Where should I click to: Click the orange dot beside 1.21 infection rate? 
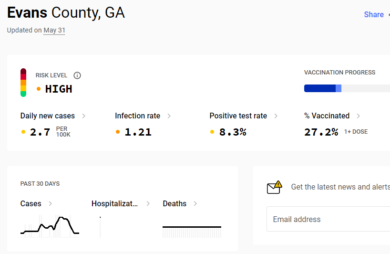(118, 132)
